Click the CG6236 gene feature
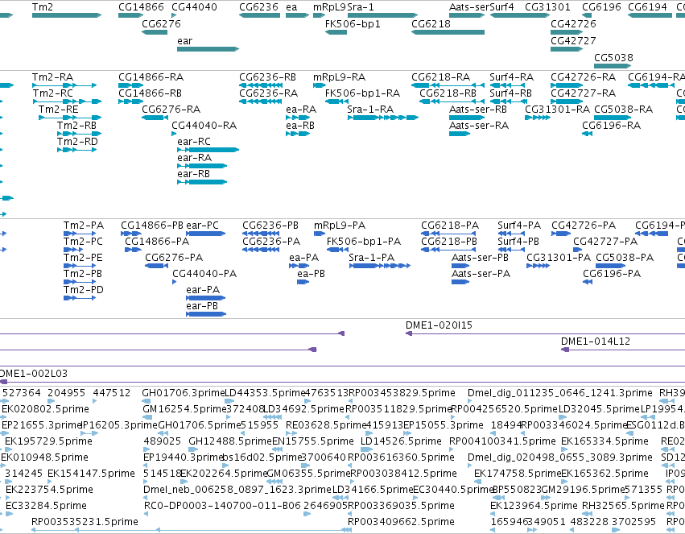The height and width of the screenshot is (534, 685). [259, 15]
